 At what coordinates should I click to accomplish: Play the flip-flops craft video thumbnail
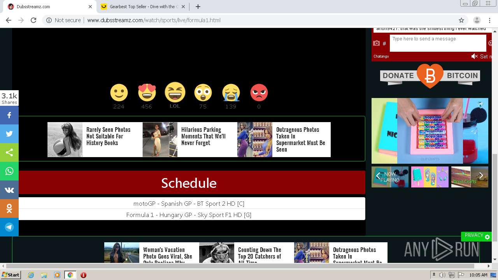coord(430,177)
